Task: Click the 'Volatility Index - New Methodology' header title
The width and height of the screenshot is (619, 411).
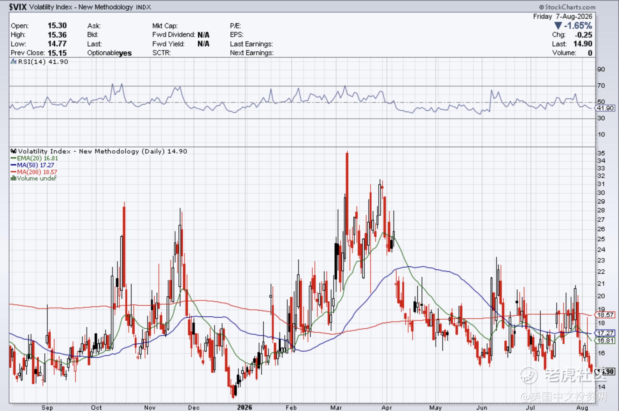Action: click(81, 7)
